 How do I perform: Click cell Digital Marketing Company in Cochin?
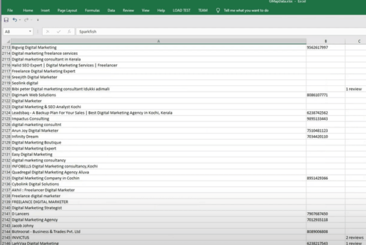point(159,178)
